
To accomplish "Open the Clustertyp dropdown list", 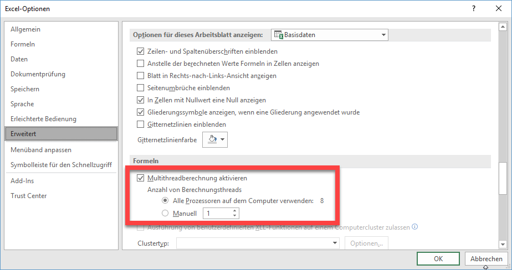I will coord(335,243).
